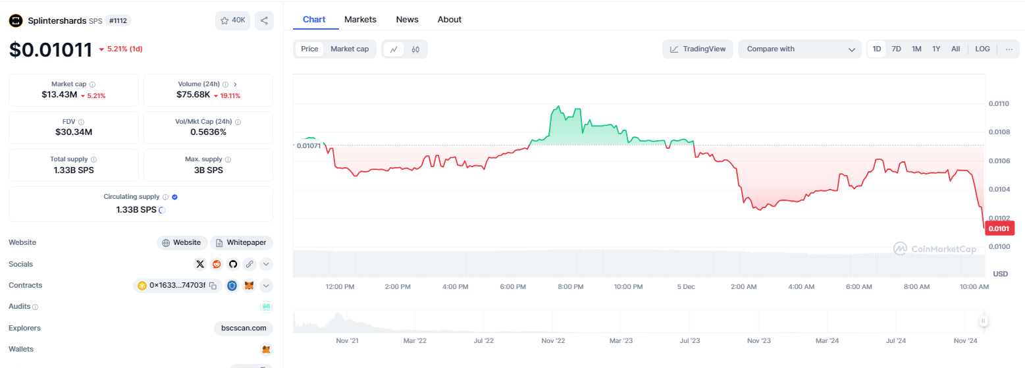The image size is (1025, 368).
Task: Open the bscscan.com explorer link
Action: [x=244, y=328]
